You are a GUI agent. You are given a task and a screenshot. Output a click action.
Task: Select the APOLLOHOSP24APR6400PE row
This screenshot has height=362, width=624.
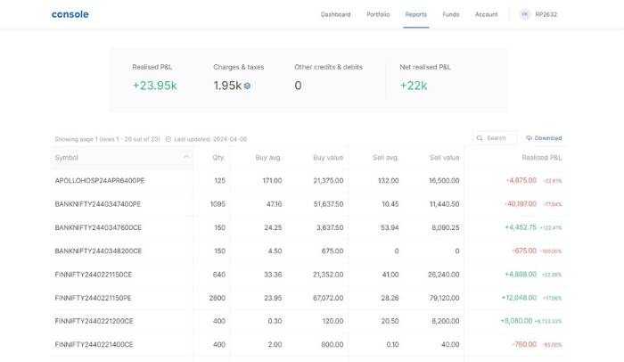point(99,181)
